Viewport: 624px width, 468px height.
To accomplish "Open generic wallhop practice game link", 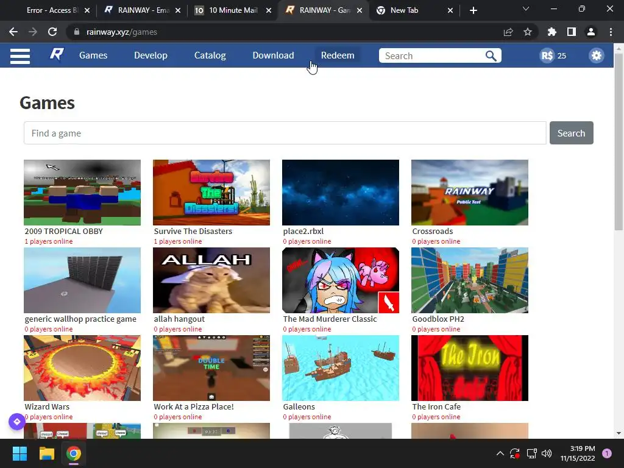I will (x=80, y=319).
